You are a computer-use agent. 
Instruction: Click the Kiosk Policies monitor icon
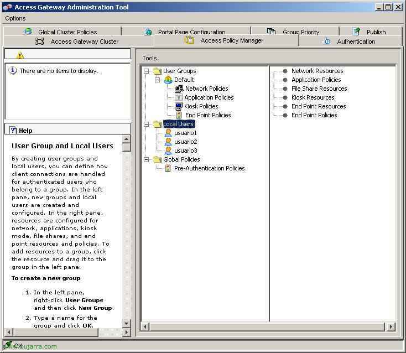[x=179, y=106]
